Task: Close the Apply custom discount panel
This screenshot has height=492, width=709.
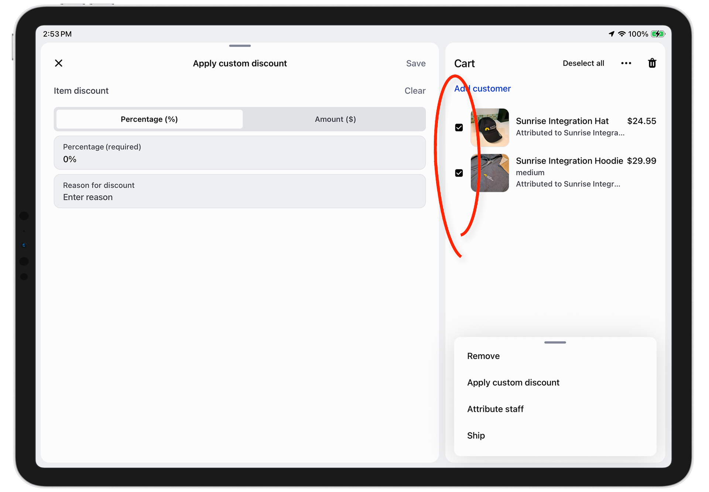Action: pyautogui.click(x=59, y=63)
